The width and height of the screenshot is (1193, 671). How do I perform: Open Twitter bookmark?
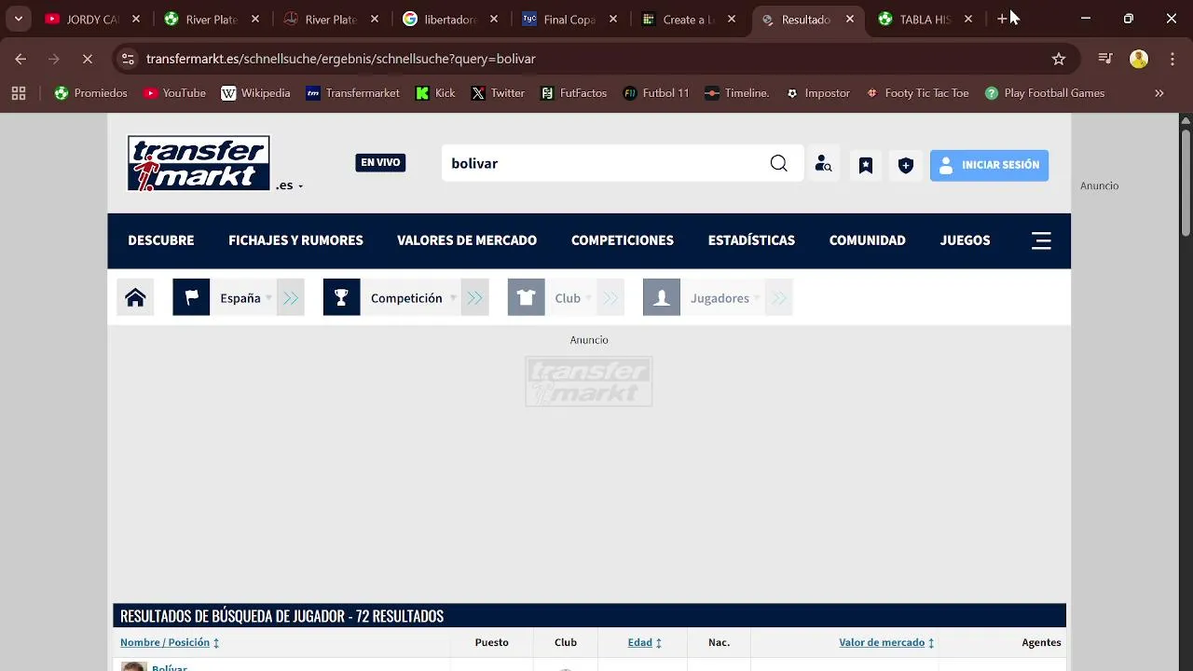498,93
